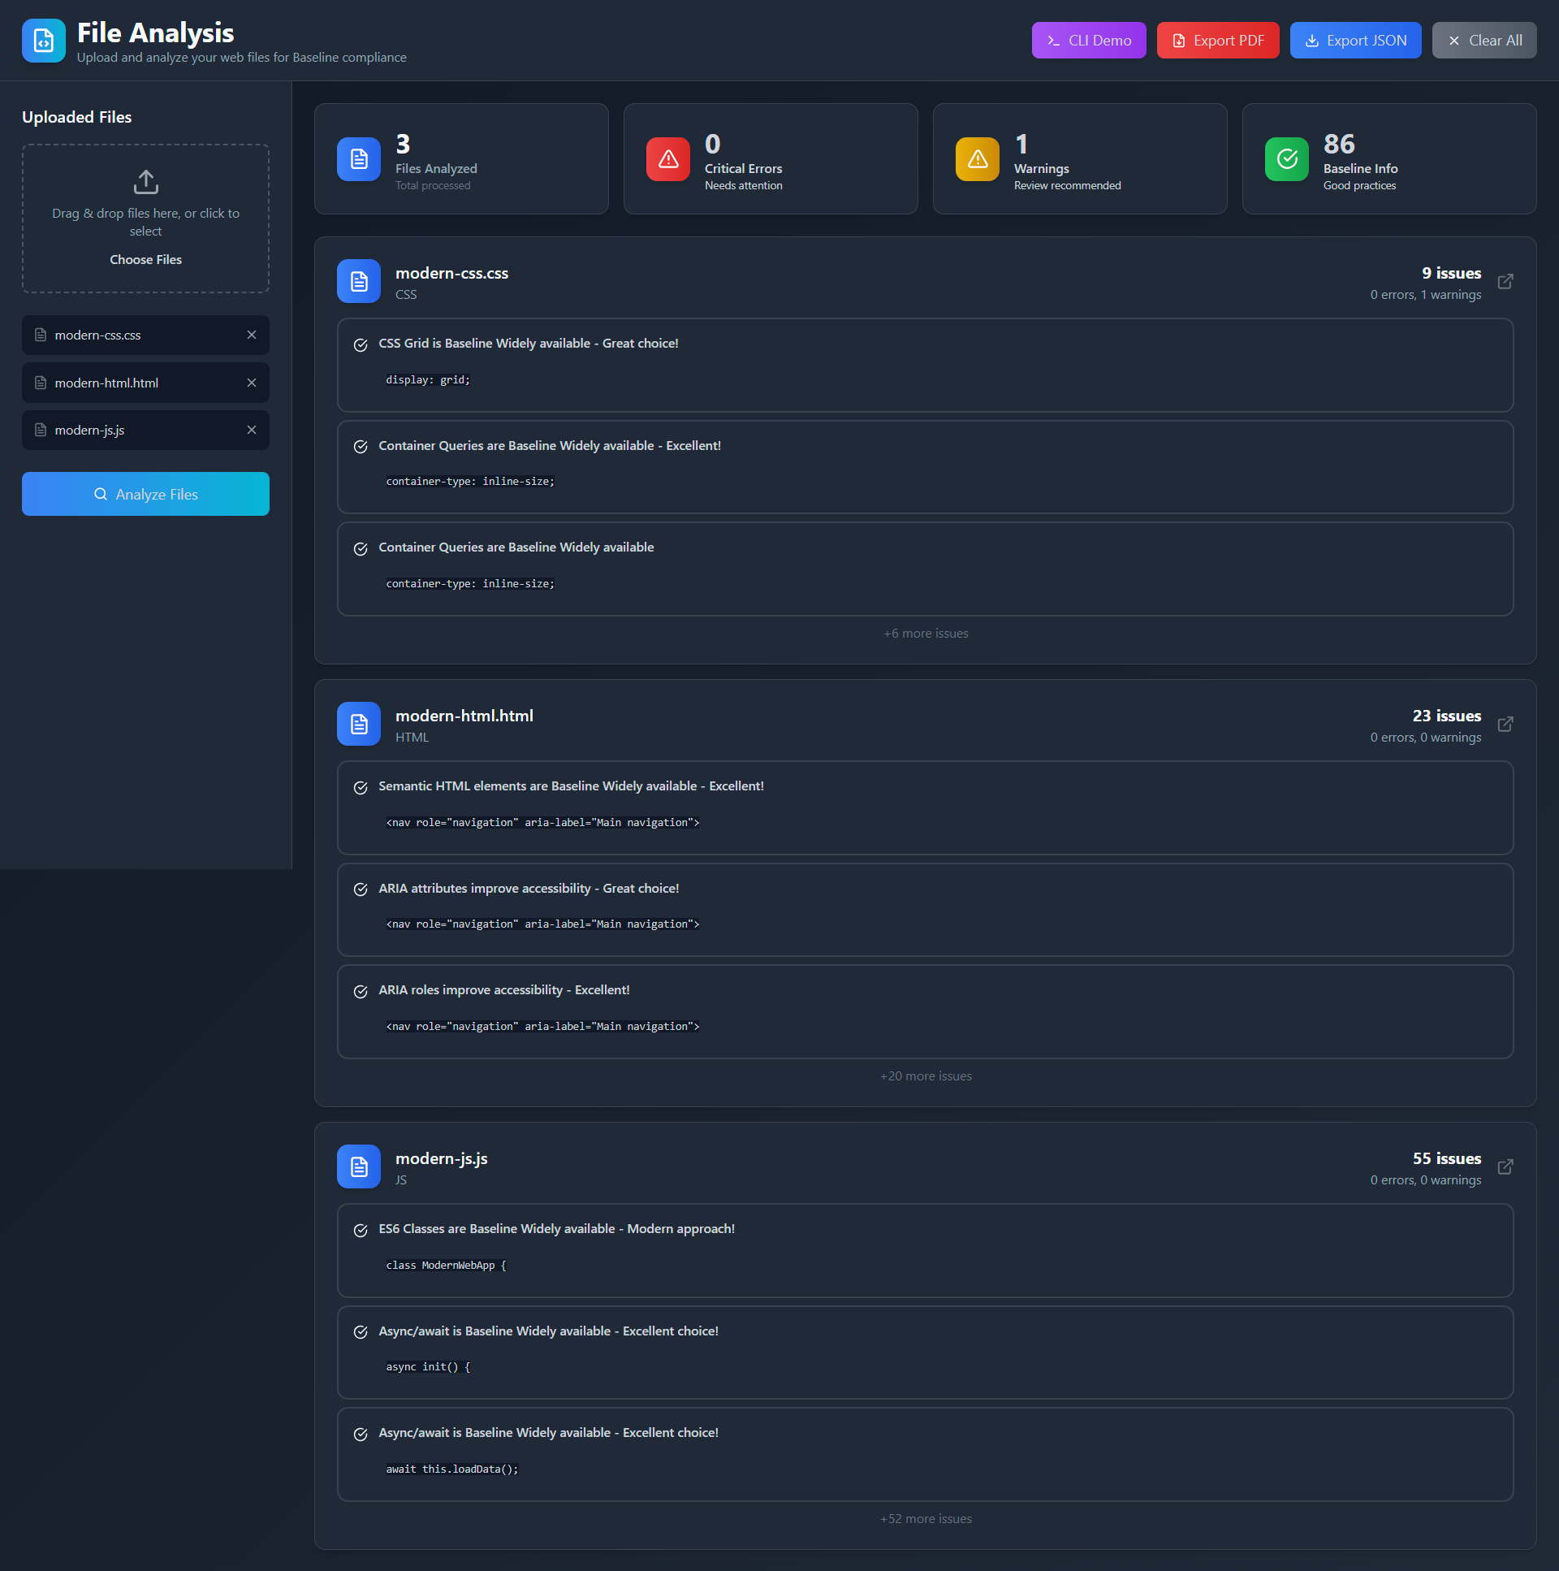Remove modern-html.html from uploaded files
This screenshot has width=1559, height=1571.
click(x=251, y=383)
